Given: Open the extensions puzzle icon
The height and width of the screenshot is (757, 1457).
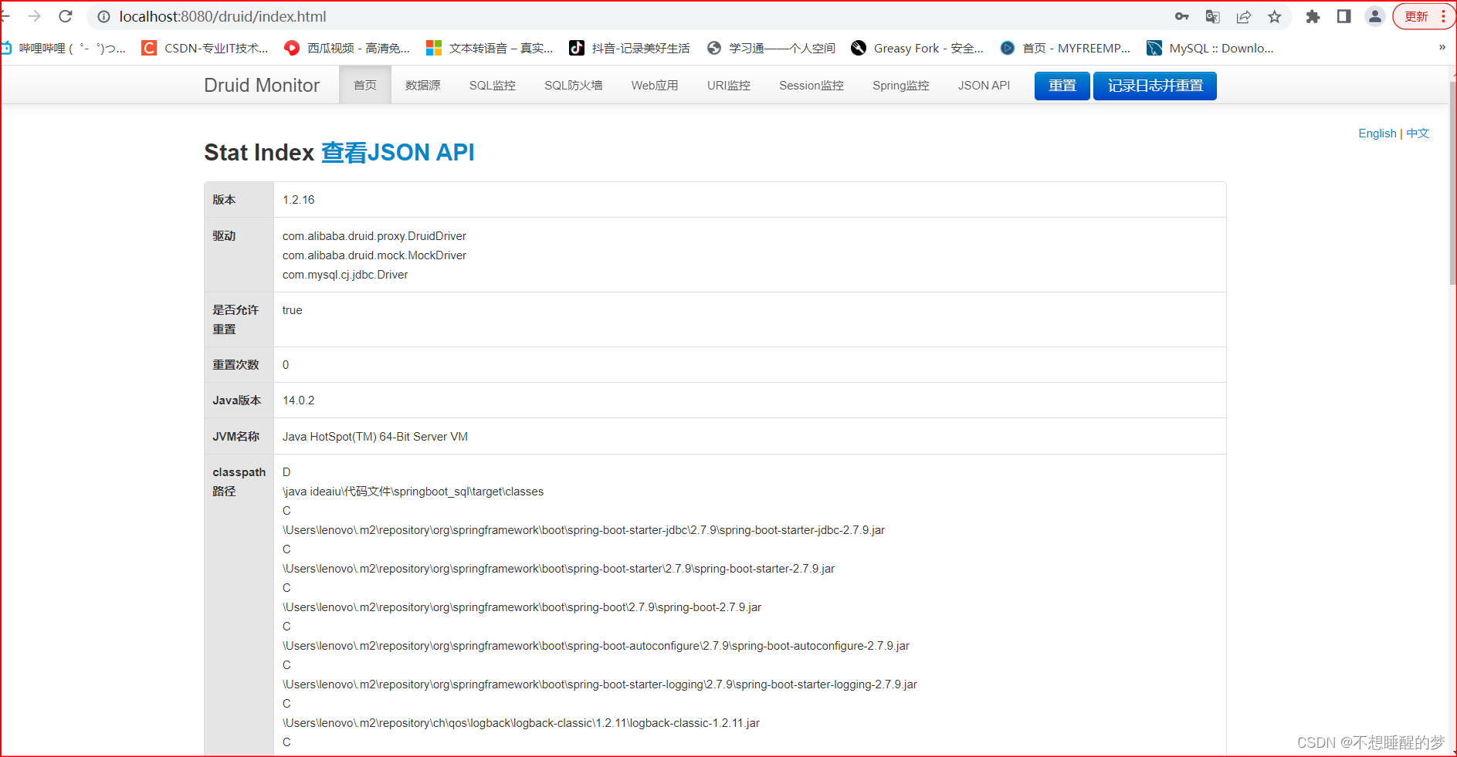Looking at the screenshot, I should click(x=1313, y=16).
